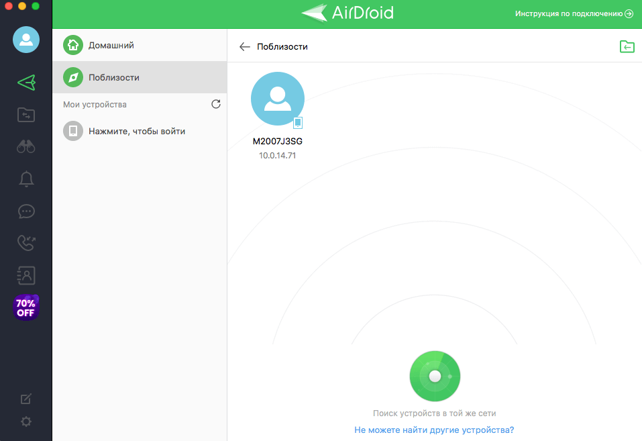Image resolution: width=642 pixels, height=441 pixels.
Task: Select the Домашний tab
Action: tap(111, 46)
